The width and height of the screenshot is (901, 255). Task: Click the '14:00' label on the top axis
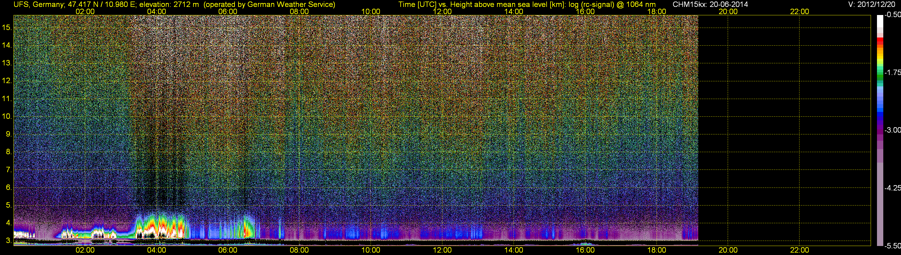tap(514, 11)
